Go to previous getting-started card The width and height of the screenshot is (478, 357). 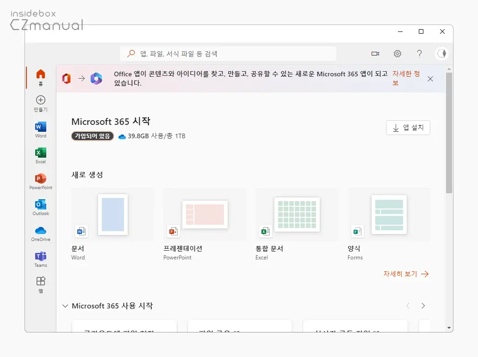tap(408, 306)
